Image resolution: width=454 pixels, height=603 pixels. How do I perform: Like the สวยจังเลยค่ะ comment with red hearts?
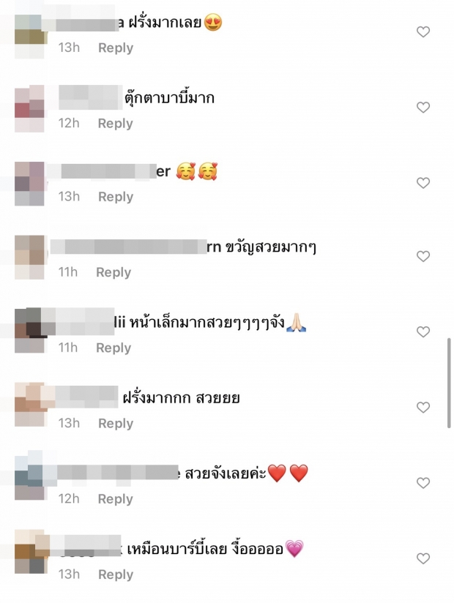[x=423, y=483]
